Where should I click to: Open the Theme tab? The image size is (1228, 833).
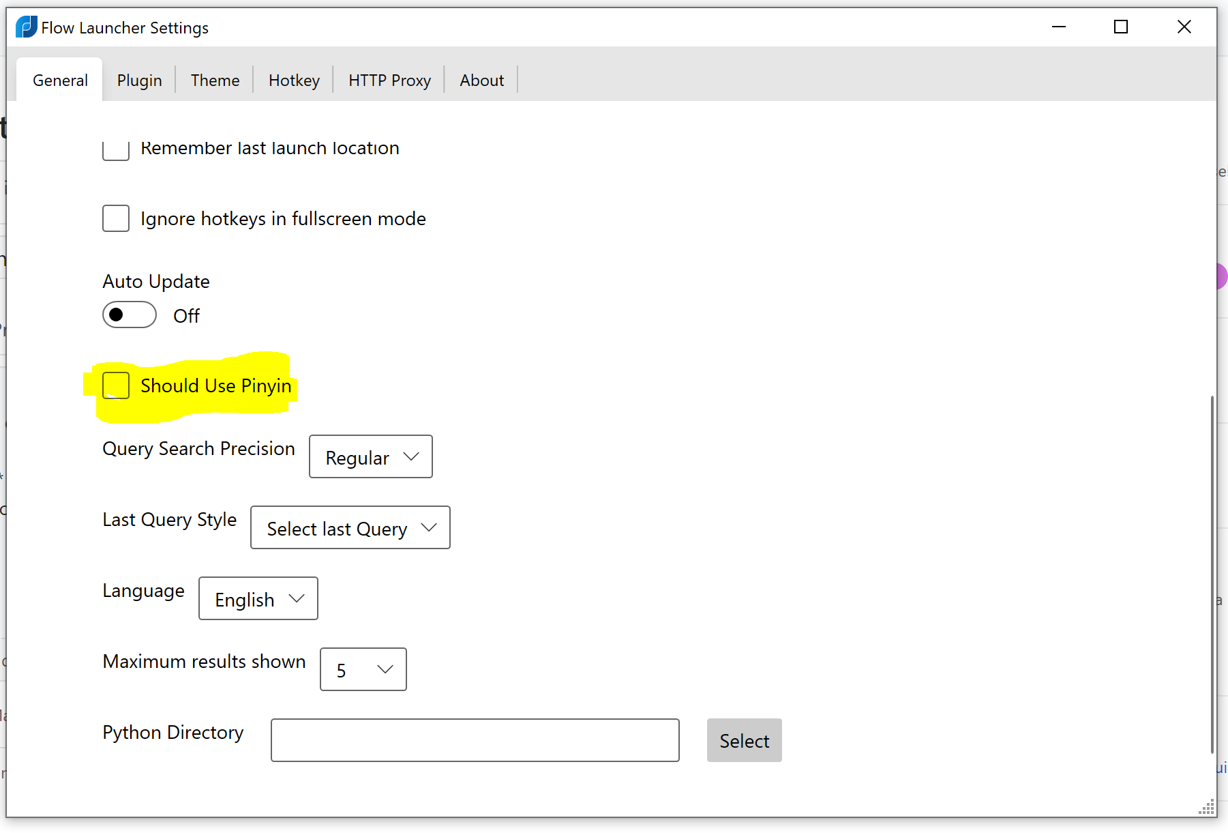point(215,81)
